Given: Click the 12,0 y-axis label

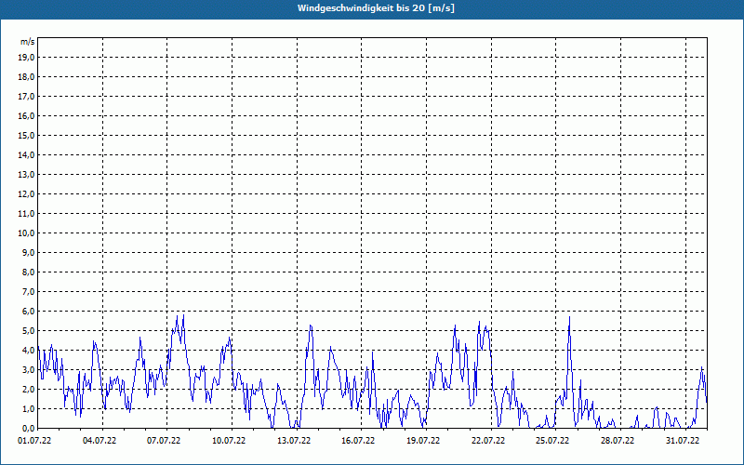Looking at the screenshot, I should [x=26, y=194].
